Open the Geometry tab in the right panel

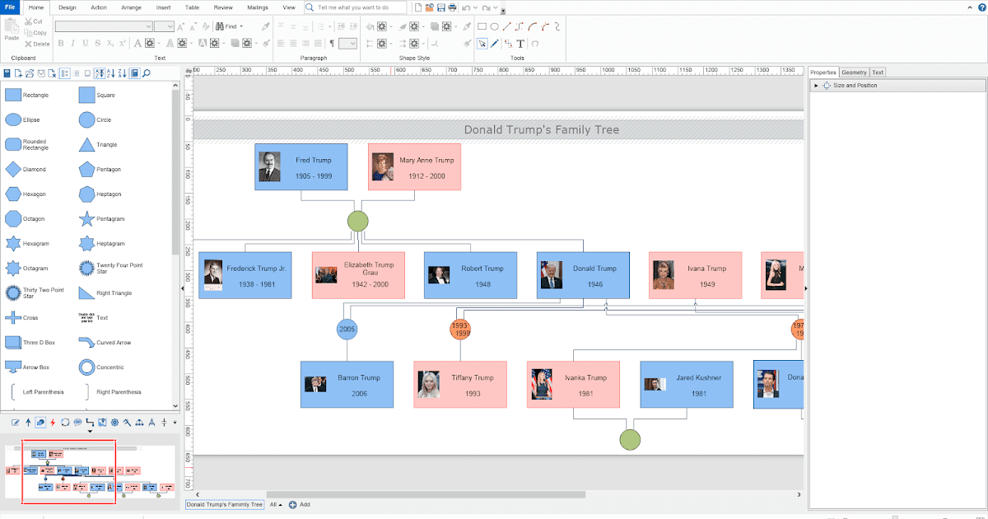click(x=854, y=72)
